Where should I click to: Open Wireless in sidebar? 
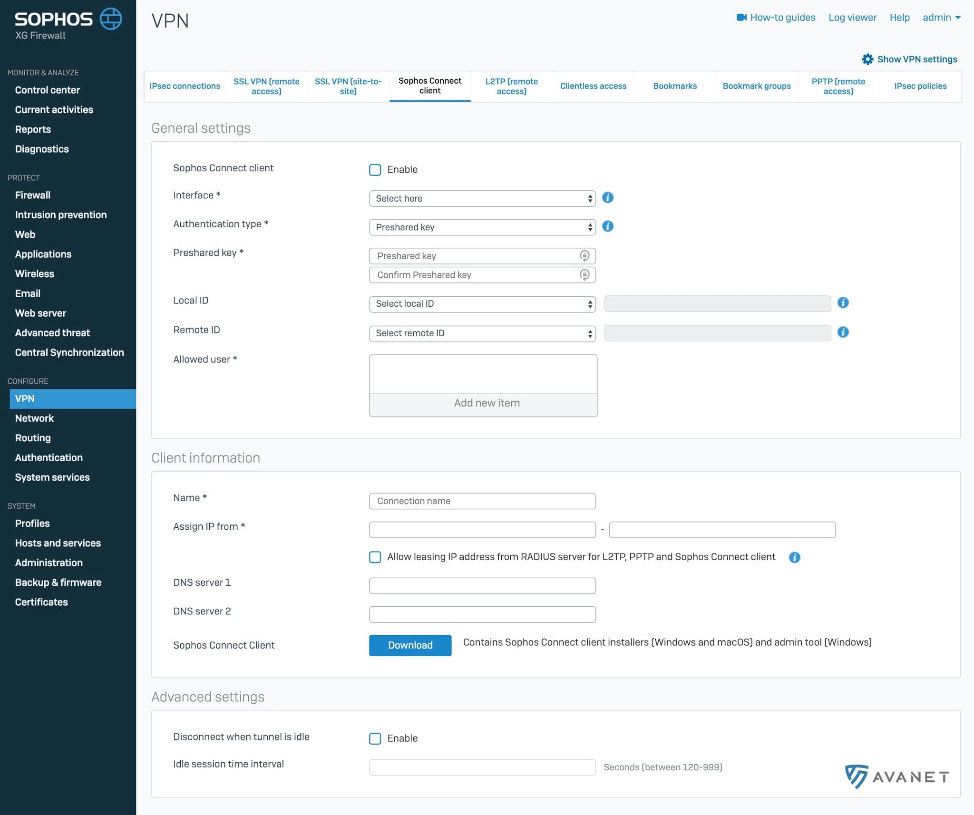(x=35, y=274)
